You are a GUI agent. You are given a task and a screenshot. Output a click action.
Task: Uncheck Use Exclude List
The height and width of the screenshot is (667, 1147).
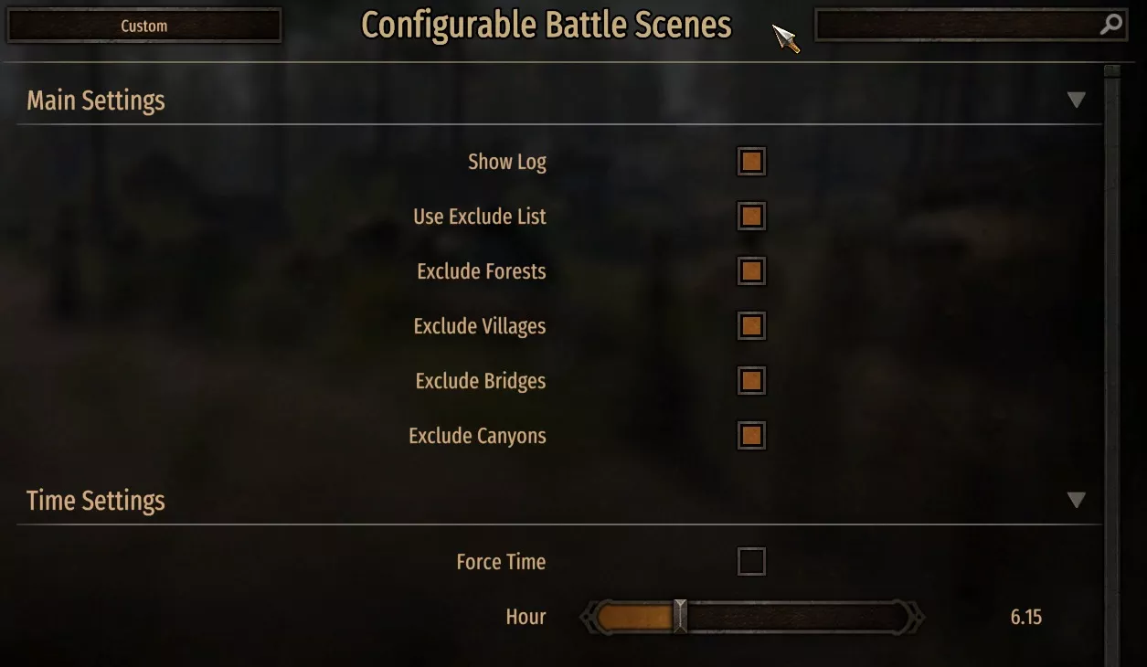coord(751,217)
